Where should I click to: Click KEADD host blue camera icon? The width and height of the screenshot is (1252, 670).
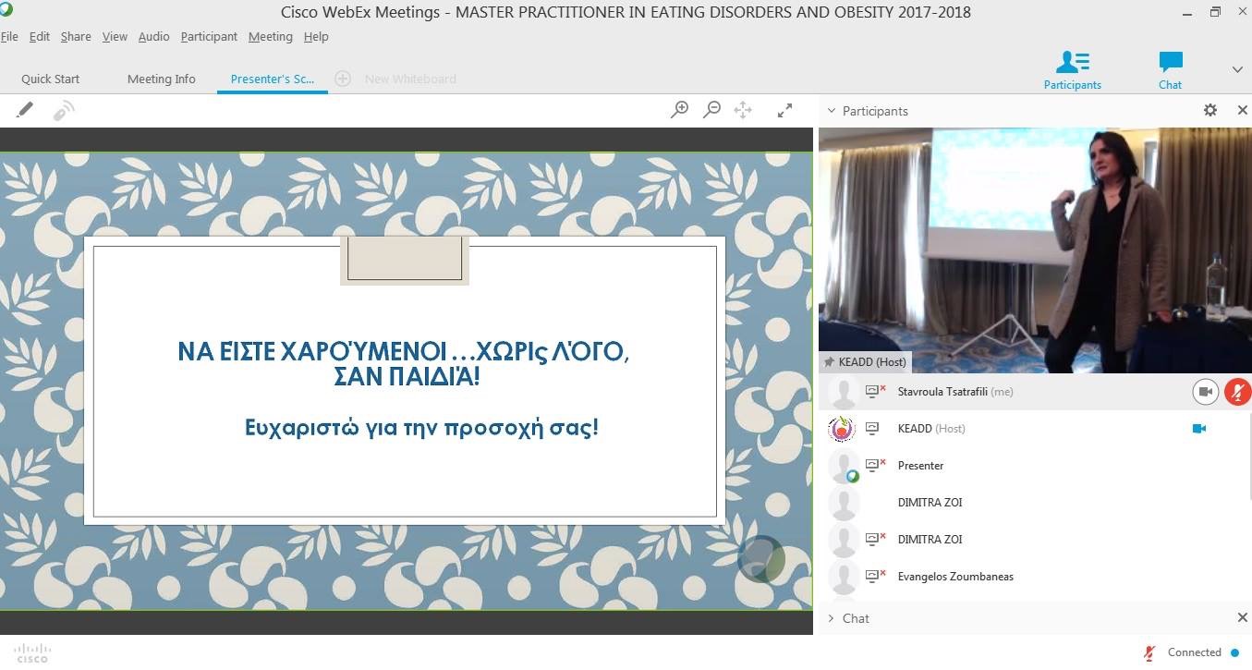(x=1198, y=429)
